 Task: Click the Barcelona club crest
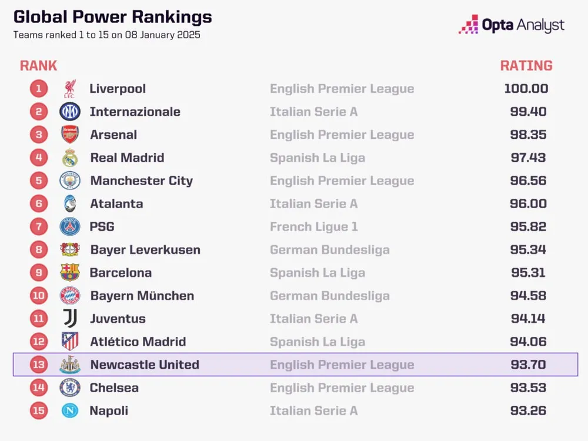point(70,272)
